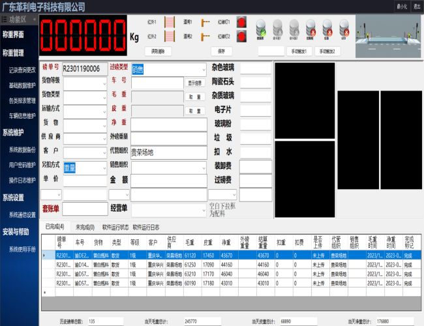The height and width of the screenshot is (326, 424).
Task: Open the 运输方式 dropdown list
Action: [103, 111]
